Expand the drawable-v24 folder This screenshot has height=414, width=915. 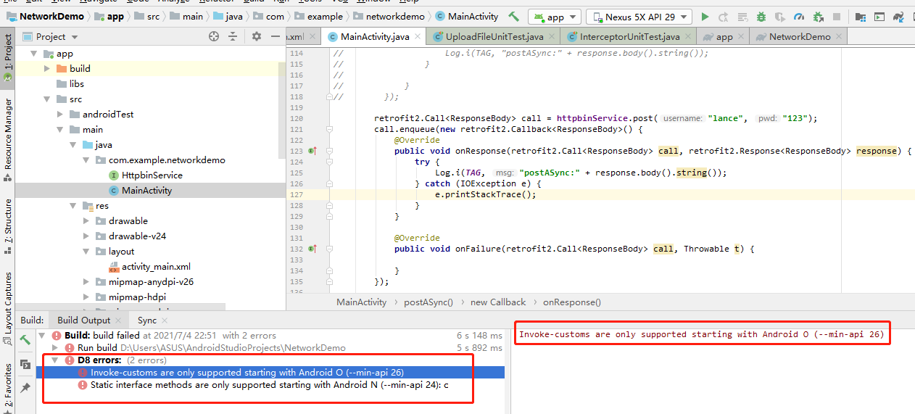tap(86, 236)
